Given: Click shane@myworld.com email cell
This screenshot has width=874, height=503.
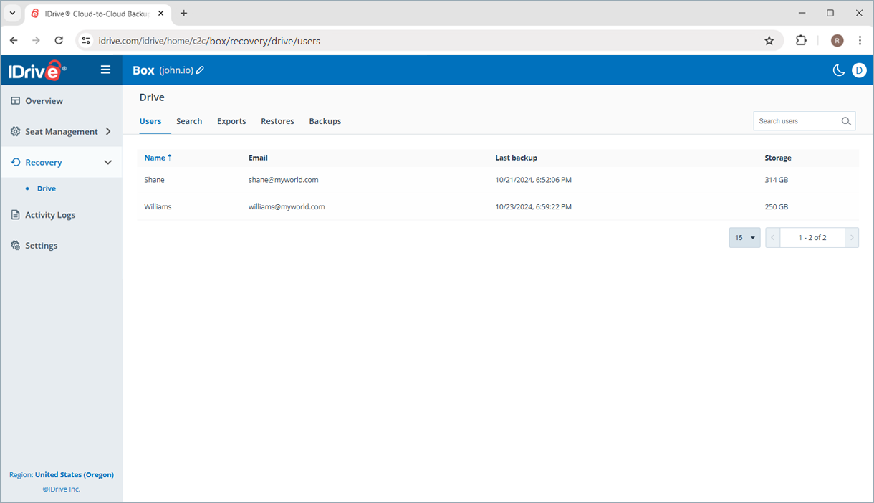Looking at the screenshot, I should 283,180.
